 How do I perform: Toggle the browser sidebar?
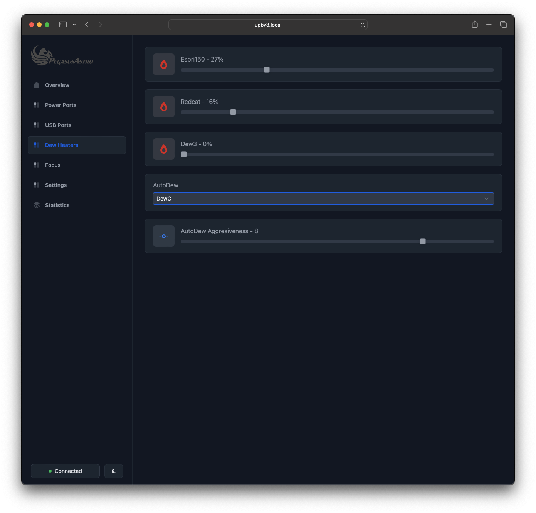click(x=63, y=25)
